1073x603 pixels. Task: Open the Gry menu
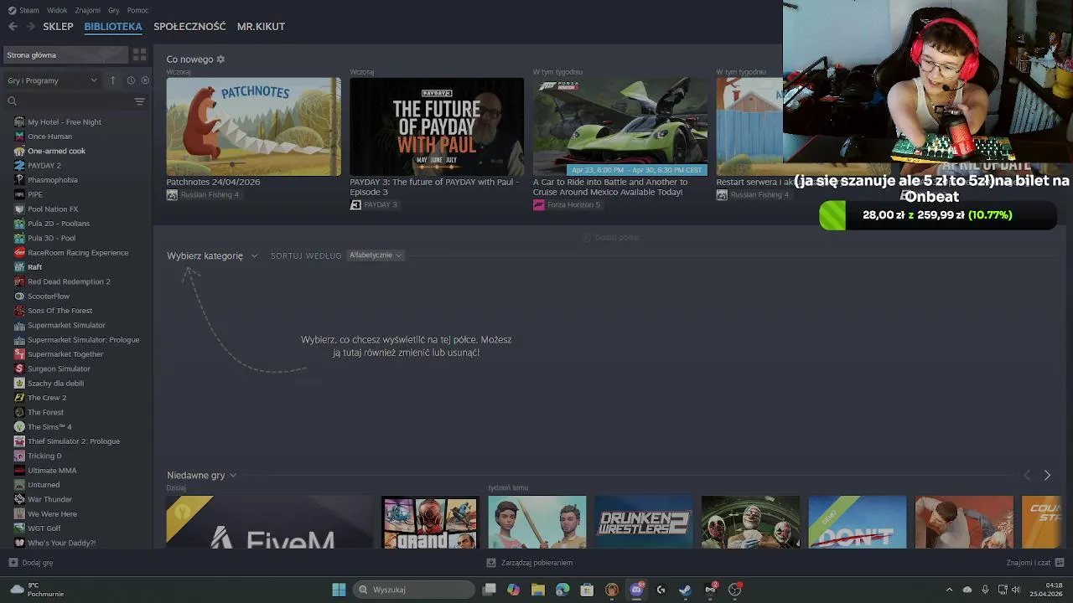coord(114,10)
